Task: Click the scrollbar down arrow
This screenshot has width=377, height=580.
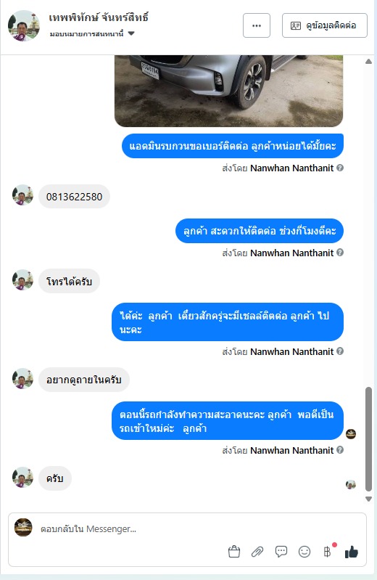Action: pyautogui.click(x=368, y=499)
